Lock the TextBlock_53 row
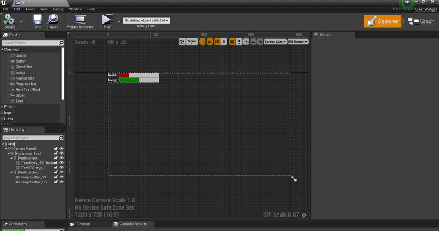 [x=56, y=163]
